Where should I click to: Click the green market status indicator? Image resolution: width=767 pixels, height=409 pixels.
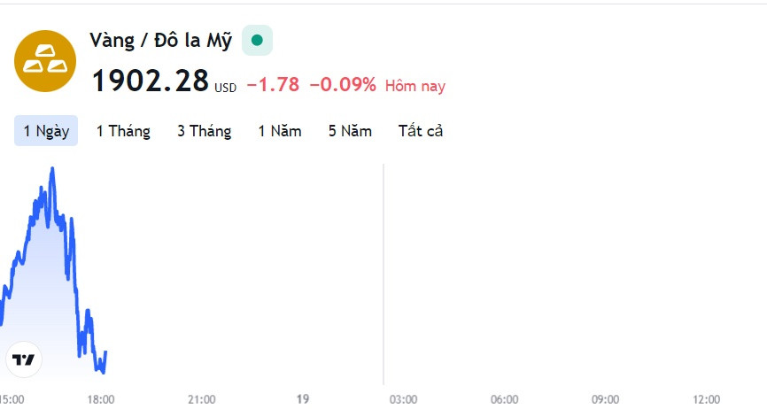click(x=257, y=40)
